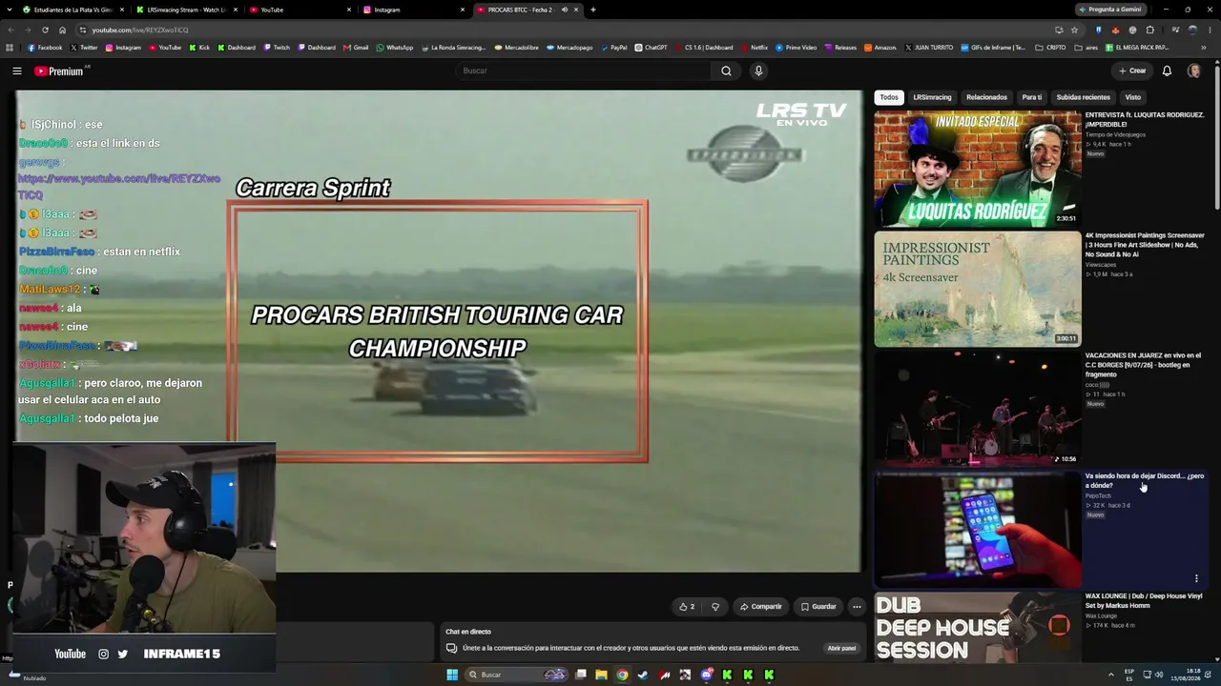Launch Chrome from the taskbar

(622, 675)
